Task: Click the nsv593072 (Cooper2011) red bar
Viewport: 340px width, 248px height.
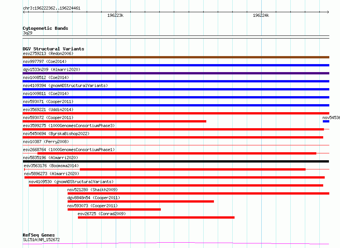Action: point(114,121)
